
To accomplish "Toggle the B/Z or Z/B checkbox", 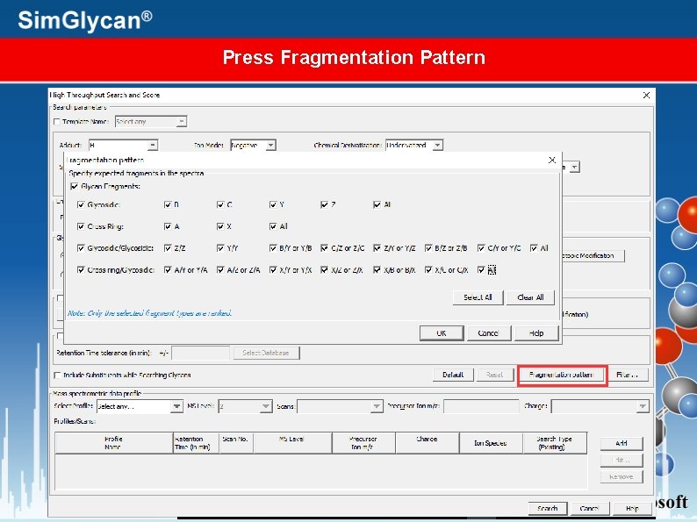I will pos(428,248).
